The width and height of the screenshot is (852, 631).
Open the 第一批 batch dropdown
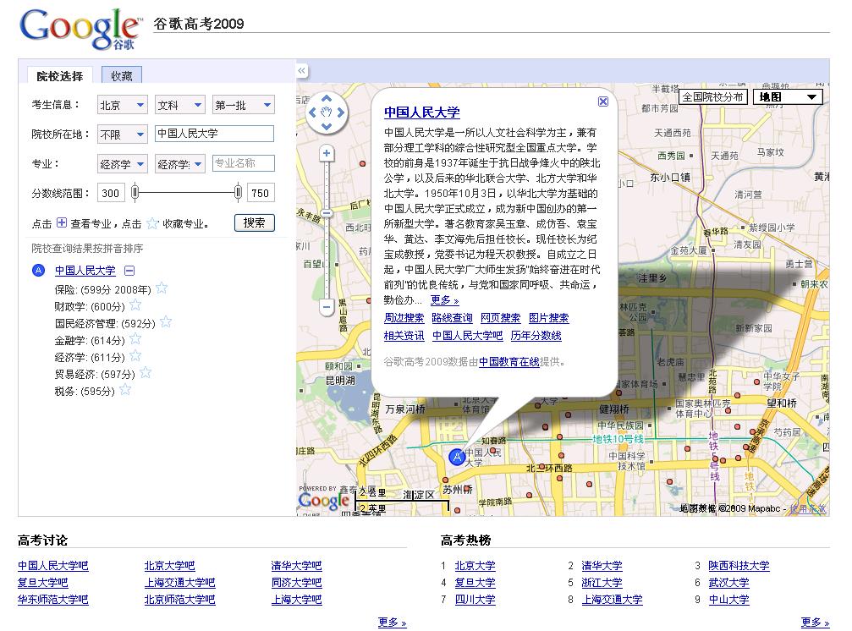tap(244, 105)
